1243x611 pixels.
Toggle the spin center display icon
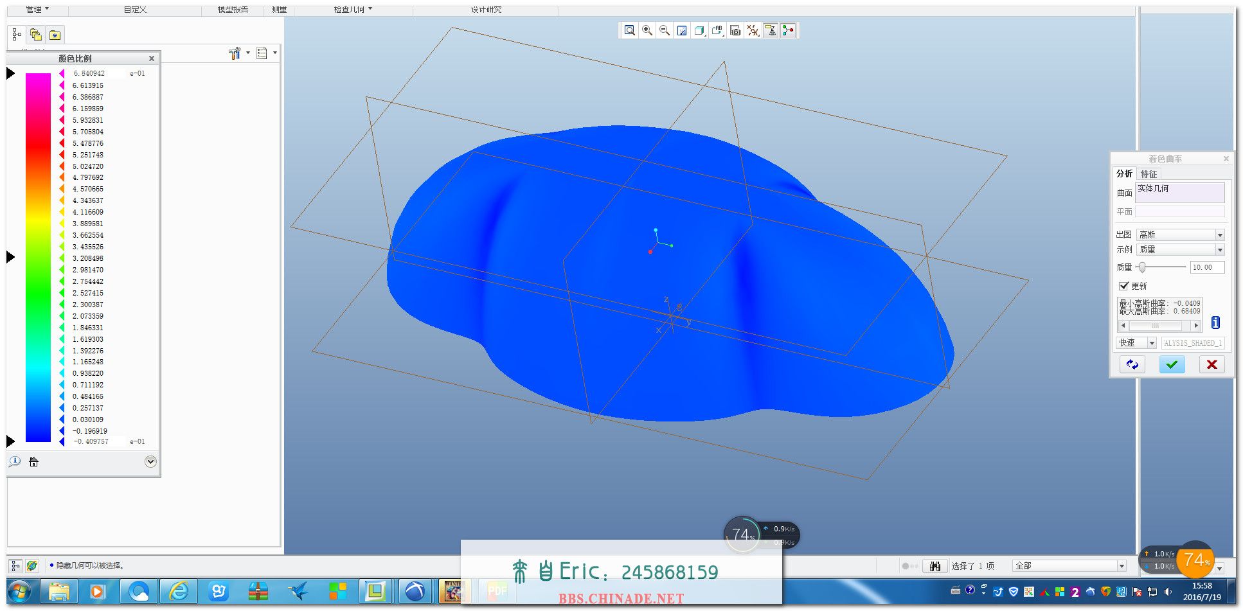click(x=788, y=30)
